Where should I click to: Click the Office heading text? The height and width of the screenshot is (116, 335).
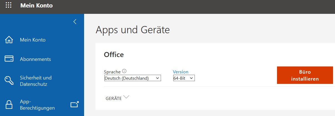tap(114, 55)
